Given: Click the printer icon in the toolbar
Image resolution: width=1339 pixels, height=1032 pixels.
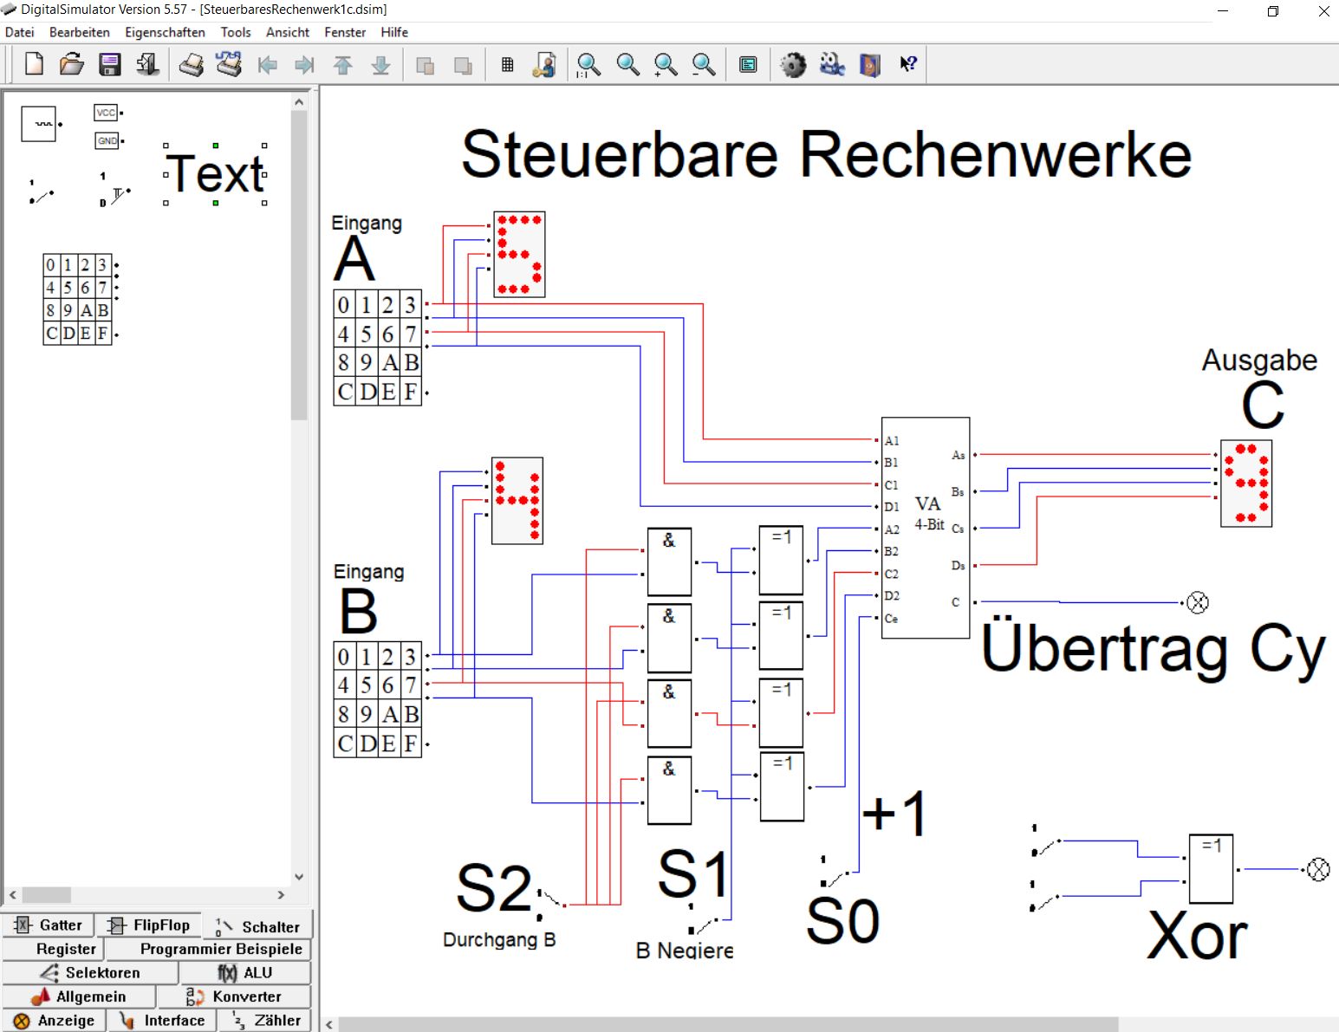Looking at the screenshot, I should (191, 64).
